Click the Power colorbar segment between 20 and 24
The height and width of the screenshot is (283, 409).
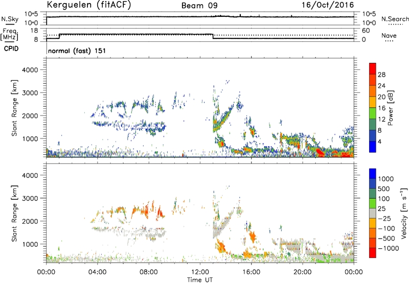tap(373, 91)
